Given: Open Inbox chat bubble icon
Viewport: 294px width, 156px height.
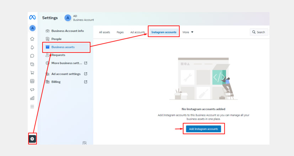Looking at the screenshot, I should point(32,56).
